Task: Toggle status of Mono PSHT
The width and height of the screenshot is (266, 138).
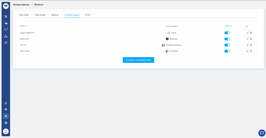Action: click(227, 39)
